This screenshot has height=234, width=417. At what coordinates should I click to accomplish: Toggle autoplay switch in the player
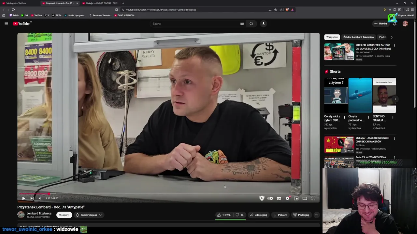tap(270, 198)
